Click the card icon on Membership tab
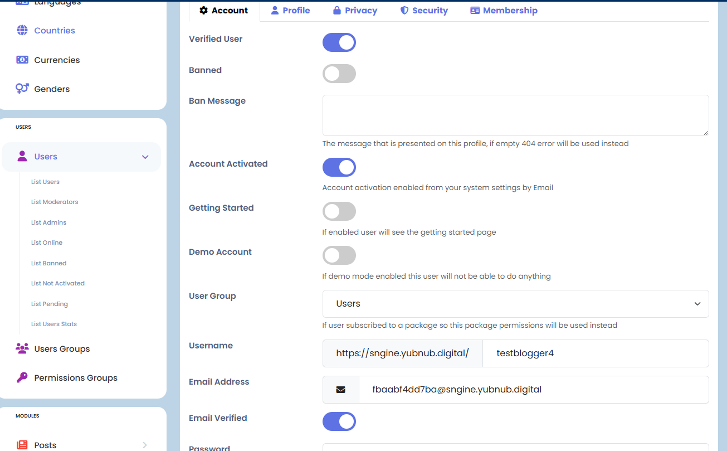727x451 pixels. tap(475, 10)
